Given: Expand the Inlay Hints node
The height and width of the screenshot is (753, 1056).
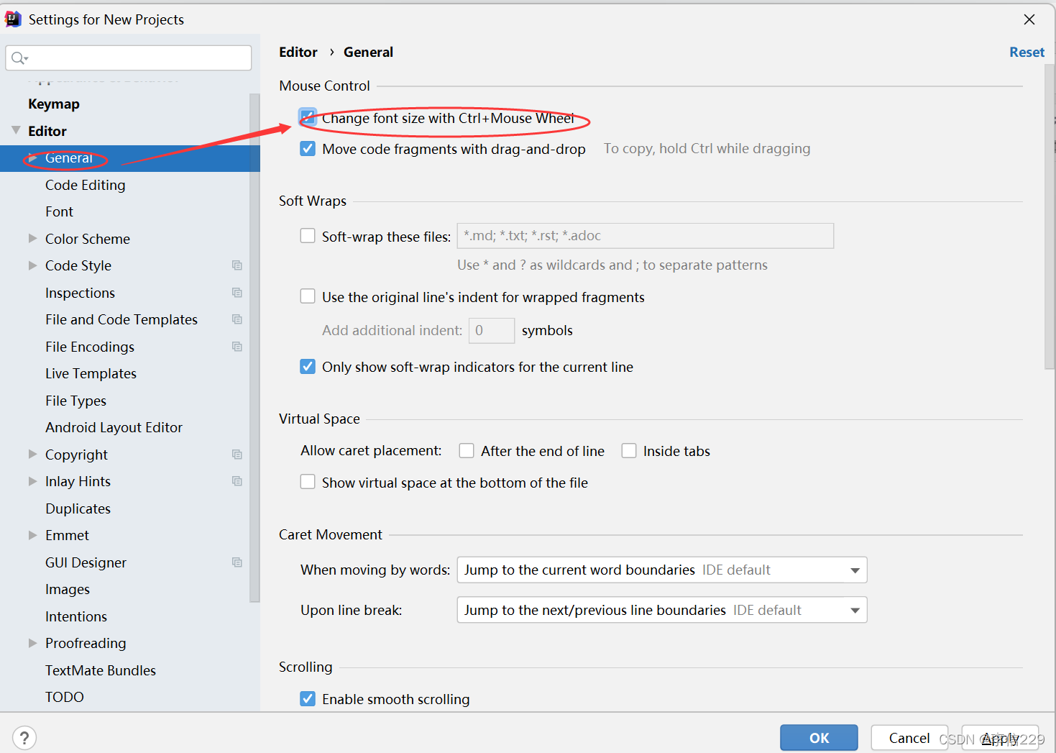Looking at the screenshot, I should [32, 481].
